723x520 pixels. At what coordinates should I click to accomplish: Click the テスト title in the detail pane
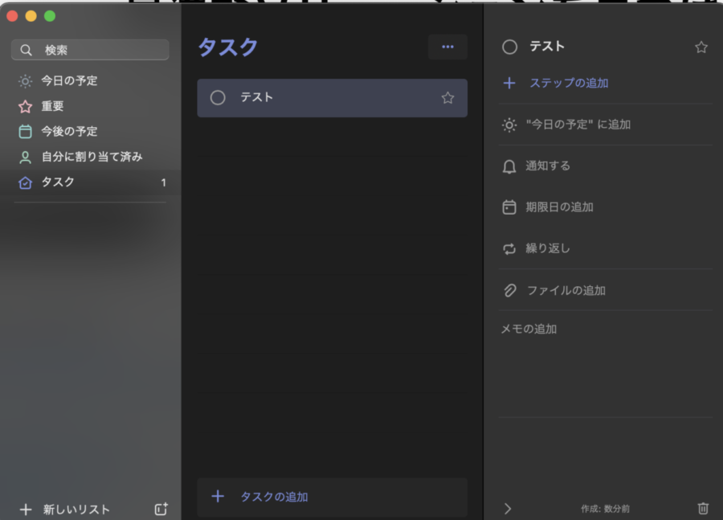[547, 47]
